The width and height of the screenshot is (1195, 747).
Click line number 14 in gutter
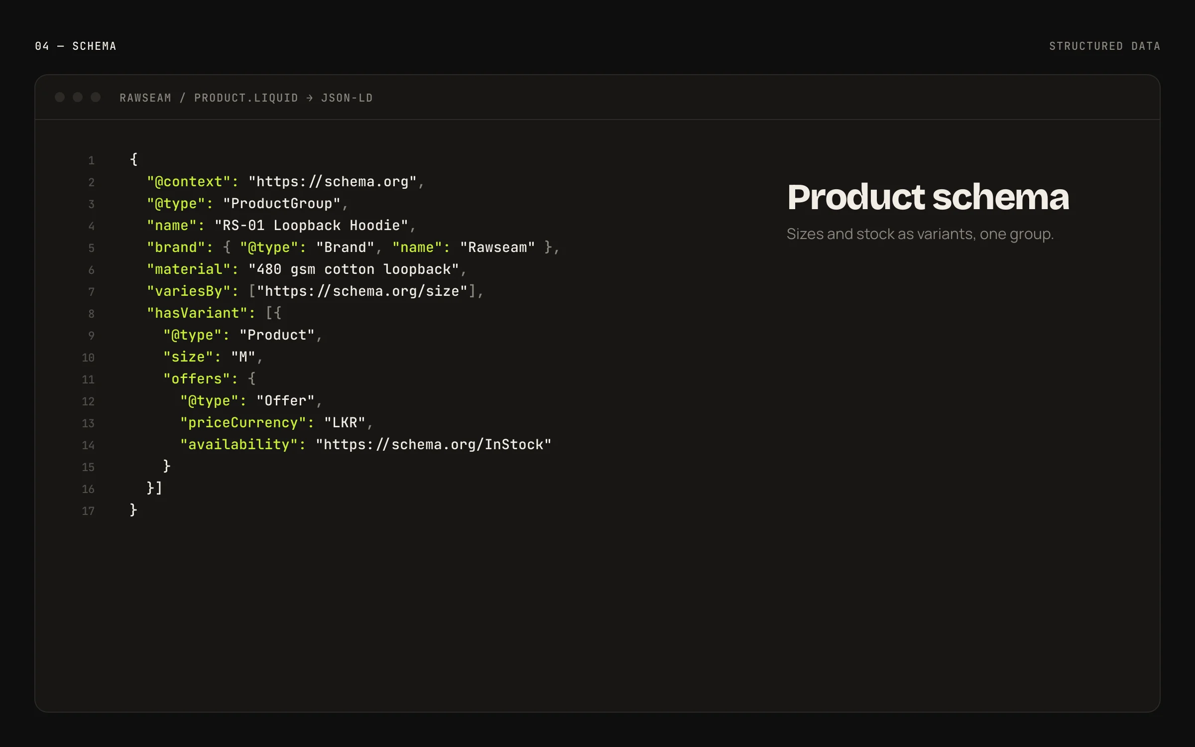click(88, 445)
